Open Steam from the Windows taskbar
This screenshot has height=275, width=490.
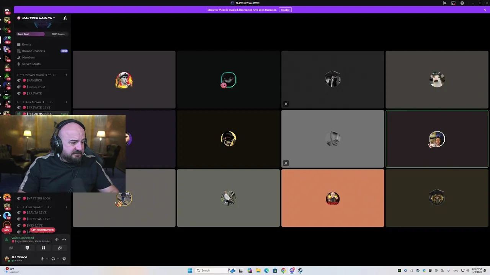point(300,270)
